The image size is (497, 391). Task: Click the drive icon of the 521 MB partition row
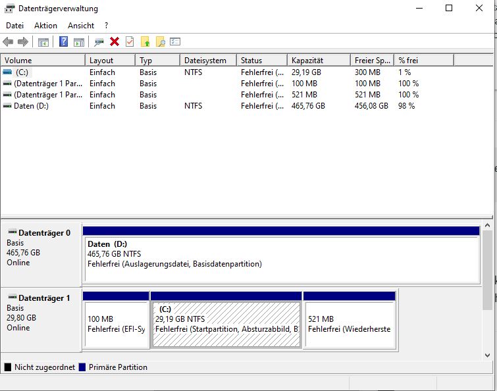click(x=7, y=95)
